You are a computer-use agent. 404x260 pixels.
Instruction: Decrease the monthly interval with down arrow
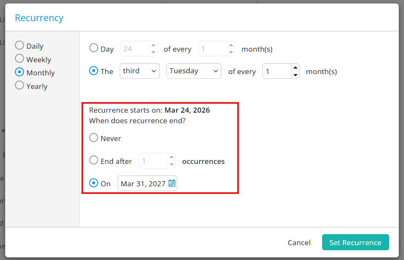[x=295, y=75]
